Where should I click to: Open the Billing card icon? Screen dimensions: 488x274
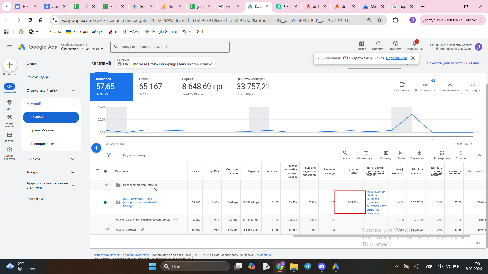pyautogui.click(x=9, y=135)
